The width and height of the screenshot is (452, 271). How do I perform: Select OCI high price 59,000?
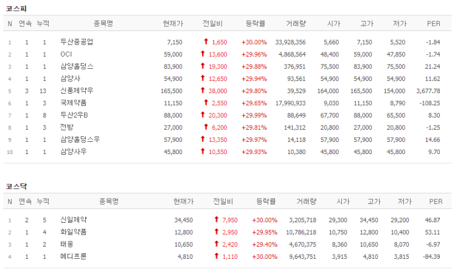coord(363,54)
